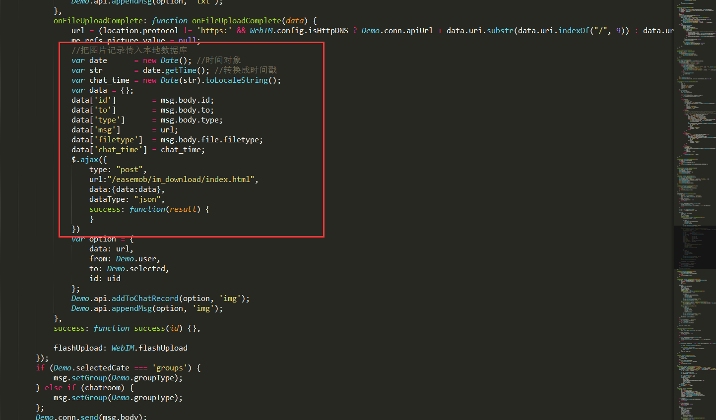Click the data['chat_time'] assignment line

[138, 150]
